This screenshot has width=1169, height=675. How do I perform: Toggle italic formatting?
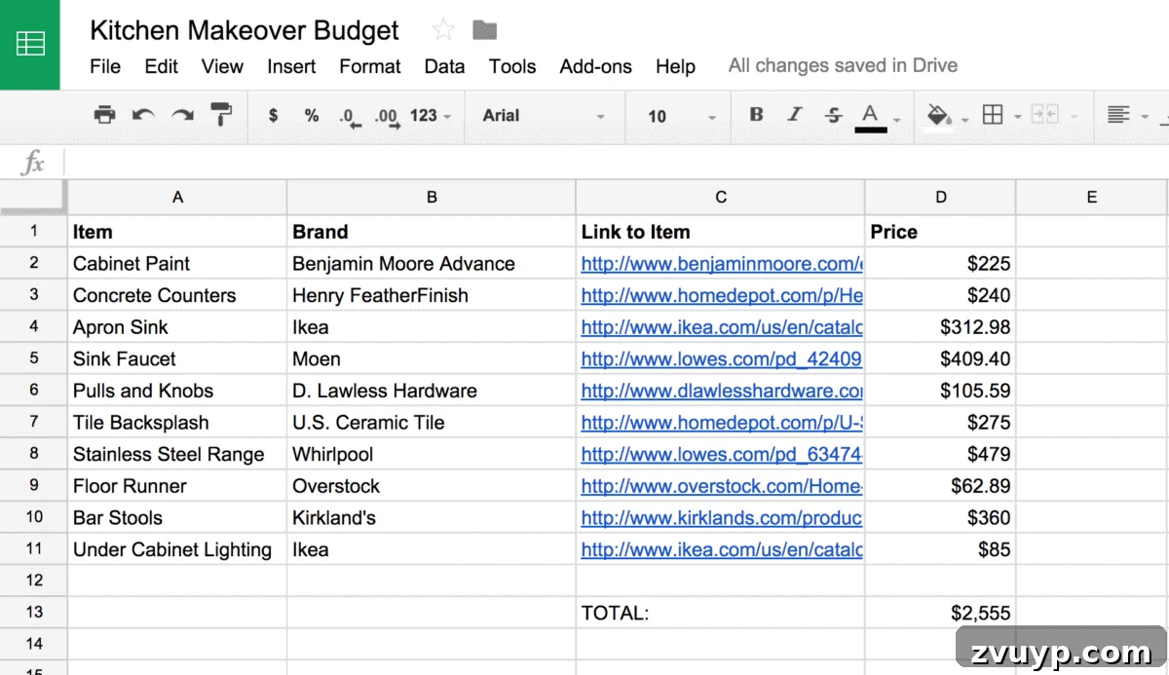point(795,115)
